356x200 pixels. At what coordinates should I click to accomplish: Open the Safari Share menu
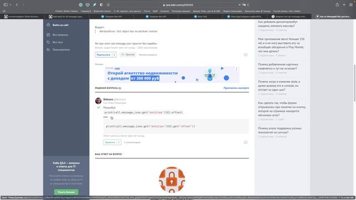pos(337,4)
